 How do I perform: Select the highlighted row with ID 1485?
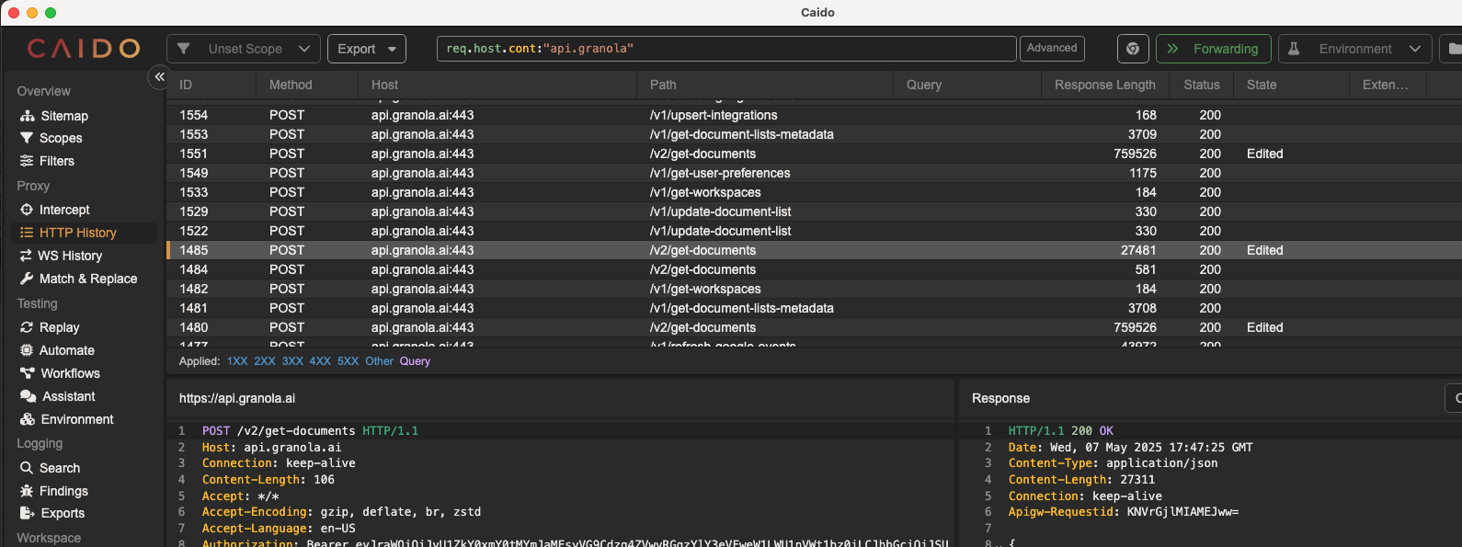(814, 250)
